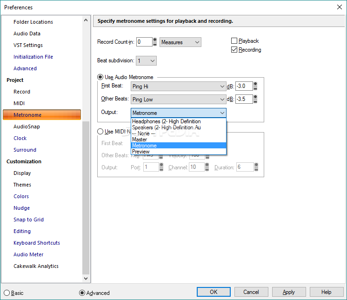Viewport: 347px width, 300px height.
Task: Choose Preview output from list
Action: (x=179, y=152)
